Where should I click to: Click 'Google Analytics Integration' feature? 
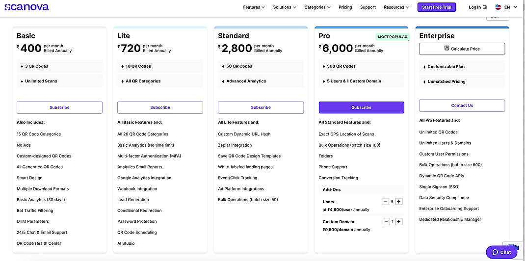144,178
